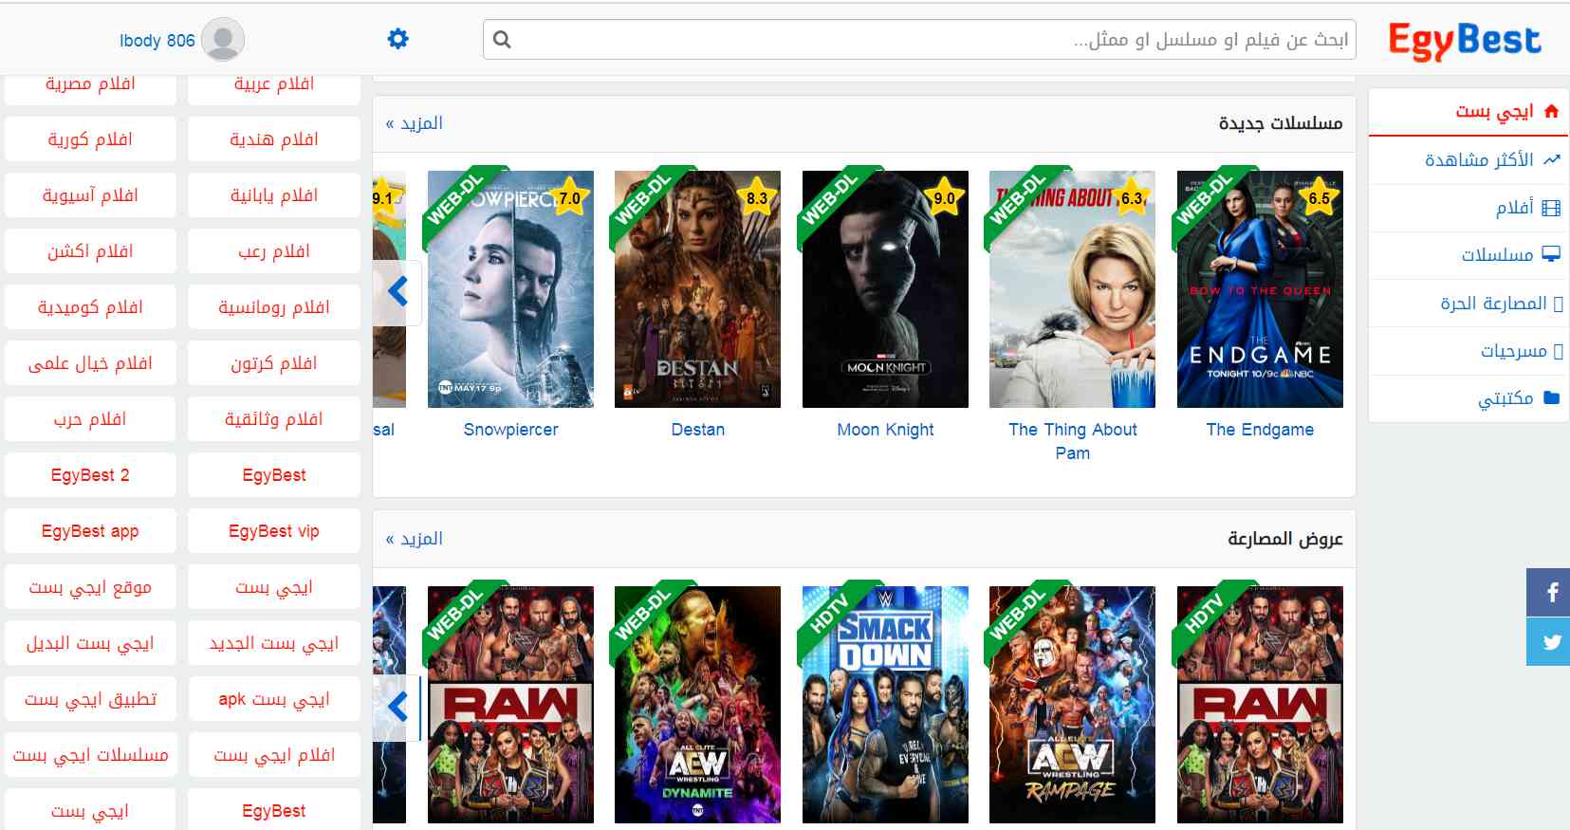Click the EgyBest app button
1570x830 pixels.
point(90,531)
